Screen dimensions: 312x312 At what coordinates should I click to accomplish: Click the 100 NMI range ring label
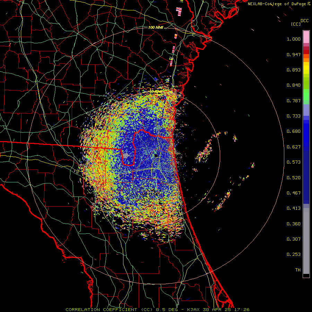tap(156, 27)
